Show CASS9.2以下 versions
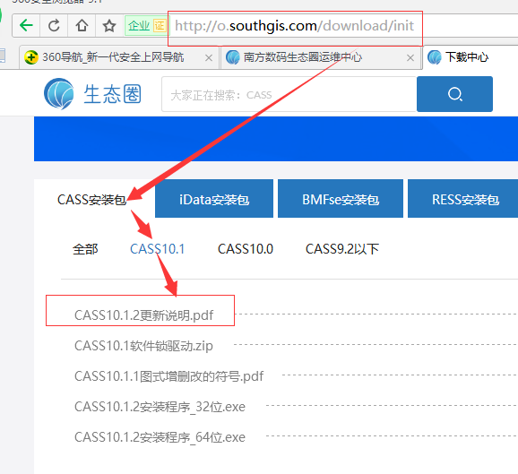Image resolution: width=518 pixels, height=474 pixels. click(342, 249)
